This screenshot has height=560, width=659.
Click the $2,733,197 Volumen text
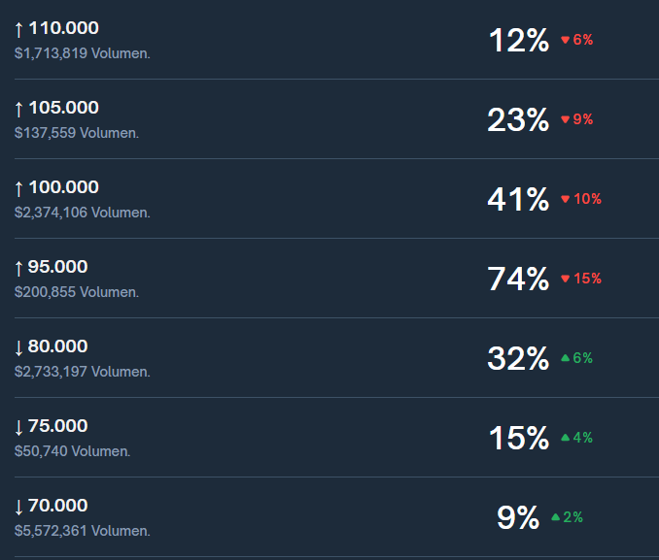click(x=83, y=372)
